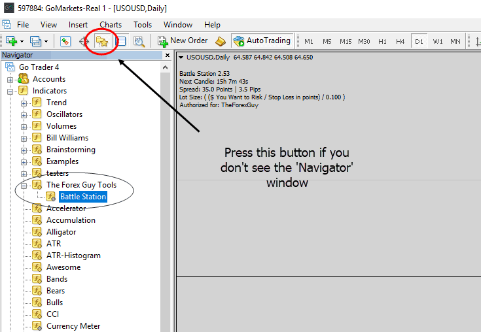Click the Battle Station indicator icon

(50, 196)
